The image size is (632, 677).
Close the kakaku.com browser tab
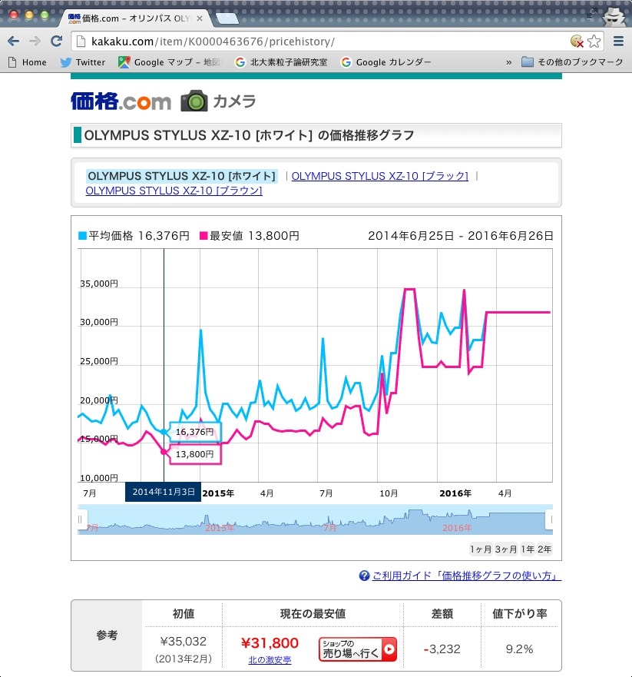pyautogui.click(x=200, y=18)
